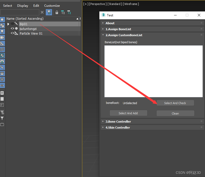Click the [+] viewport menu label
Viewport: 205px width, 177px height.
(86, 4)
